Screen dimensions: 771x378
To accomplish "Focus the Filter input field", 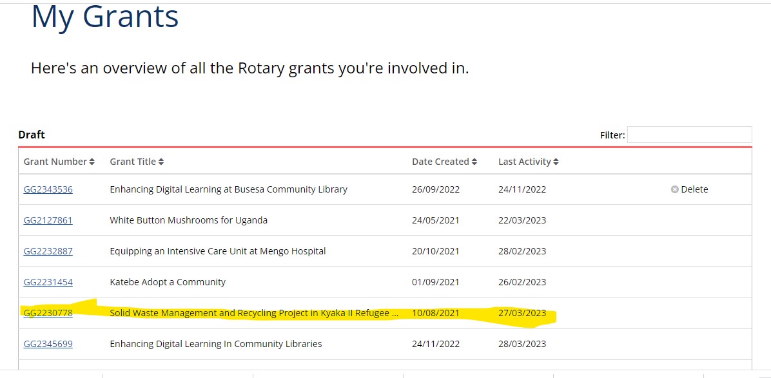I will tap(689, 135).
